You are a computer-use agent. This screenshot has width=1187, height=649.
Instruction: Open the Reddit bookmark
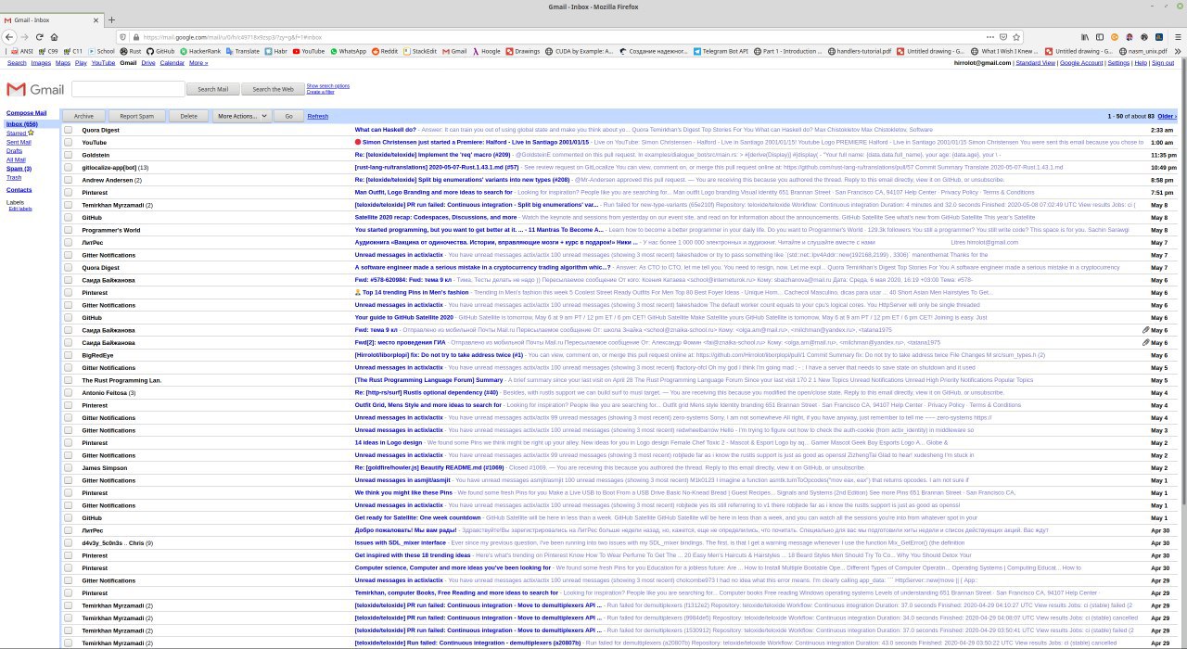[385, 51]
